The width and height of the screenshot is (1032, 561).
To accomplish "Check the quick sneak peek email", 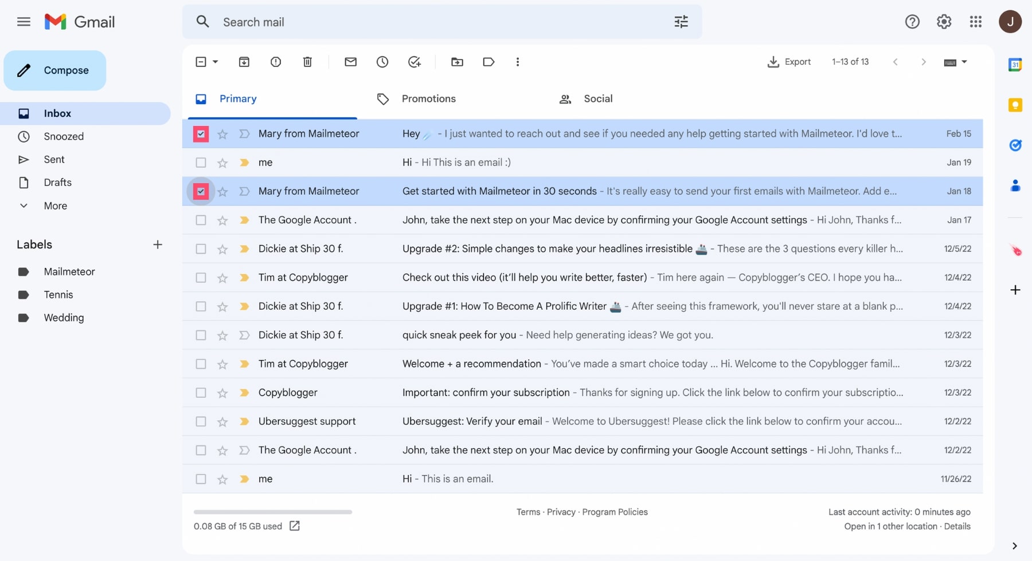I will [x=201, y=335].
